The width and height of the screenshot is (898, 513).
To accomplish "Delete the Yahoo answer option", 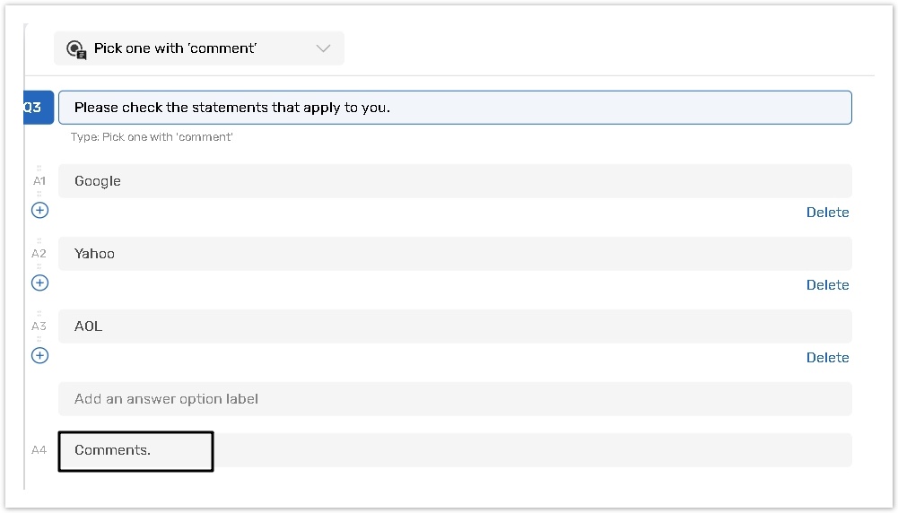I will 827,285.
